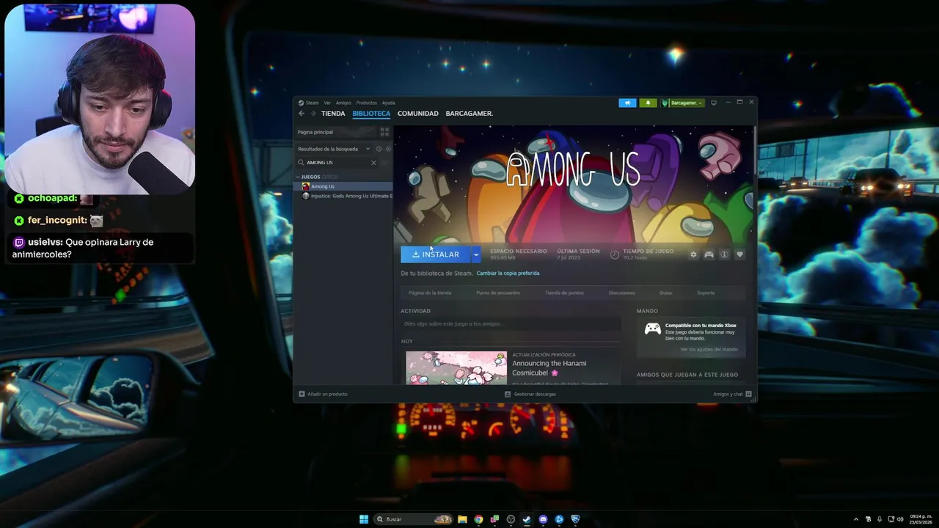939x528 pixels.
Task: Open the Productos menu
Action: (x=366, y=103)
